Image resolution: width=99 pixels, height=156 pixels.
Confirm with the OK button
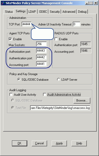pyautogui.click(x=20, y=143)
